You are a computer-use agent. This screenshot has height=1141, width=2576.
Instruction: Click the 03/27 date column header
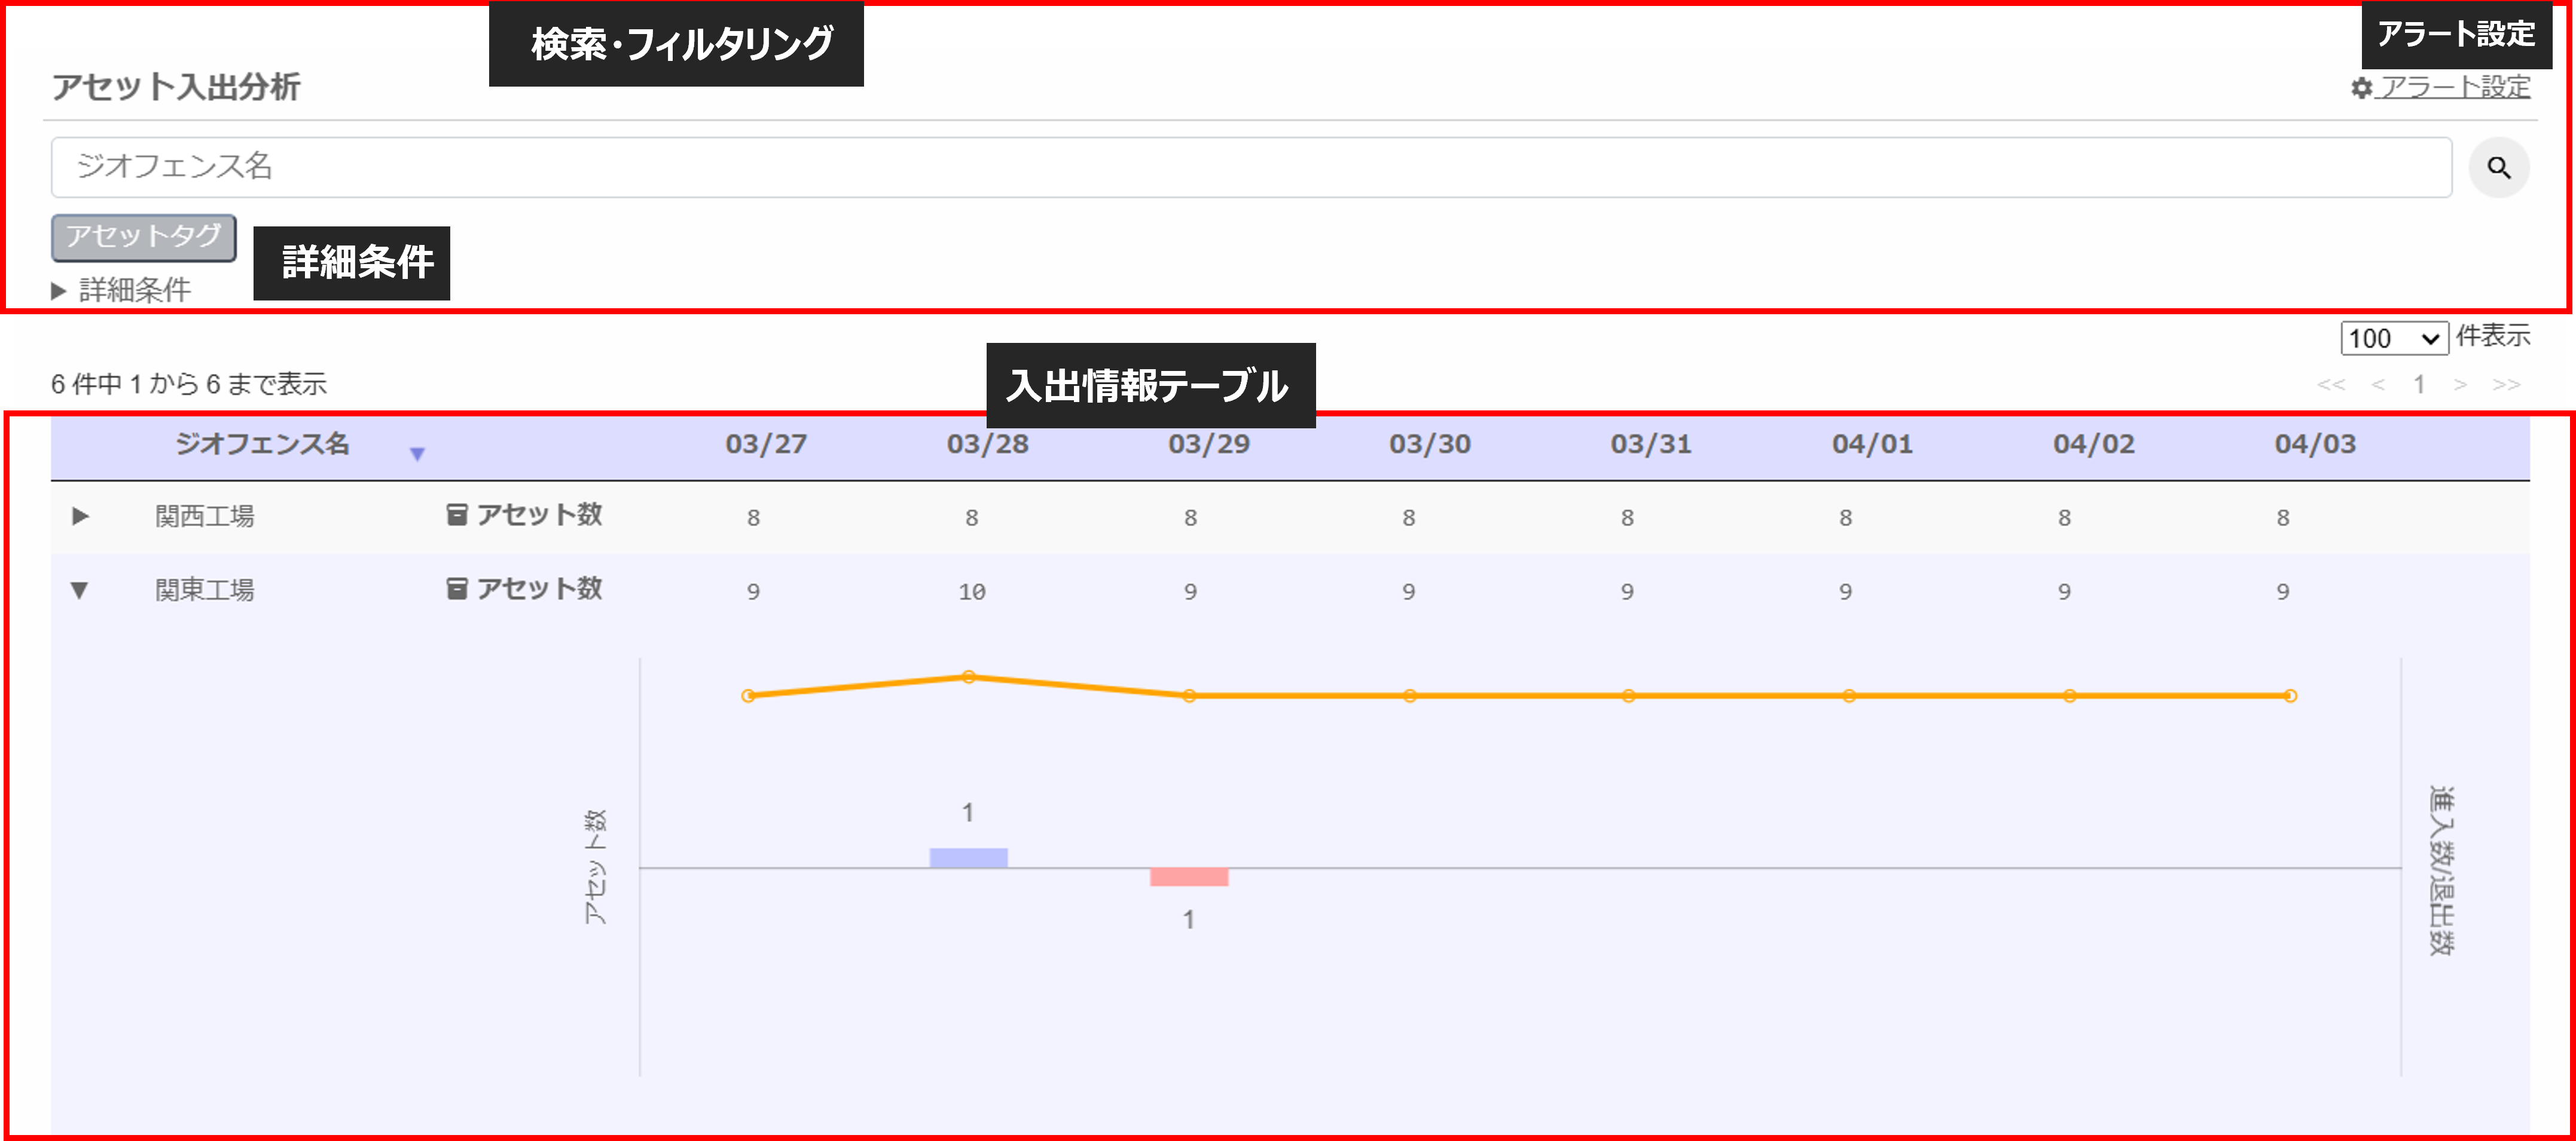(766, 444)
